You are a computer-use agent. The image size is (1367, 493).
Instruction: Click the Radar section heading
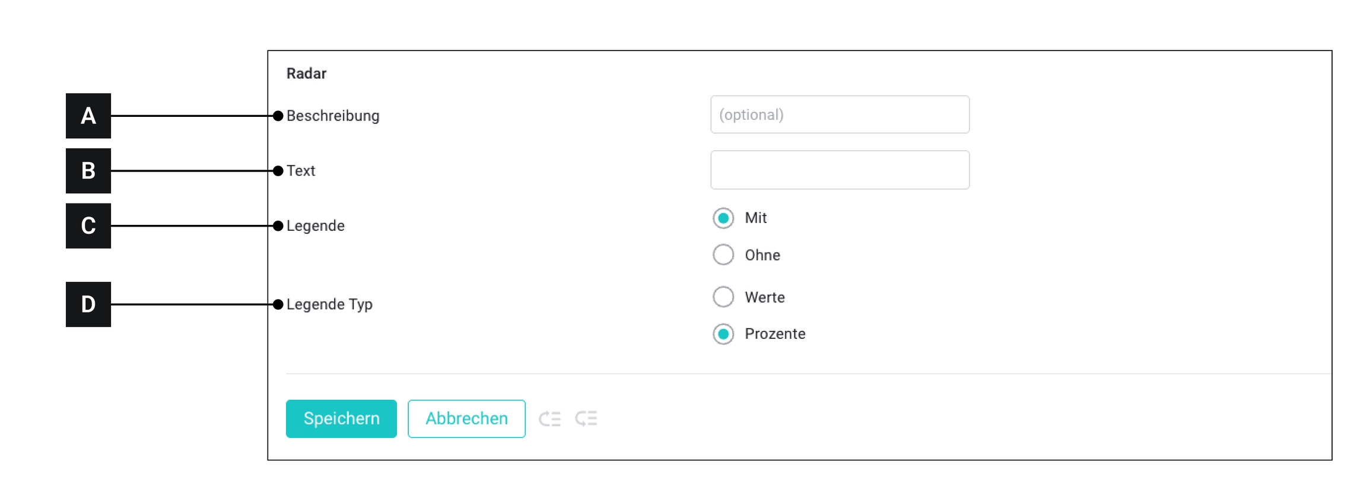point(306,74)
